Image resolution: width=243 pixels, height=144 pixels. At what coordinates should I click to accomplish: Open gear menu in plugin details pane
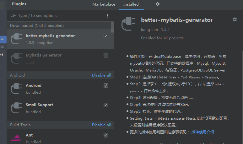click(235, 19)
